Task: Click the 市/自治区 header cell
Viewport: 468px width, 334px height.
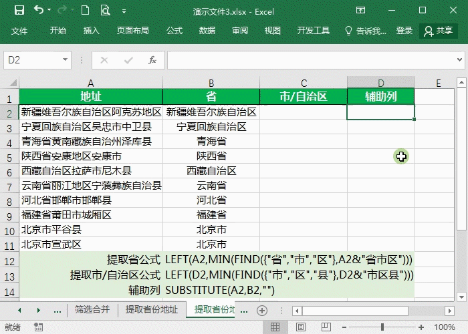Action: pyautogui.click(x=304, y=96)
